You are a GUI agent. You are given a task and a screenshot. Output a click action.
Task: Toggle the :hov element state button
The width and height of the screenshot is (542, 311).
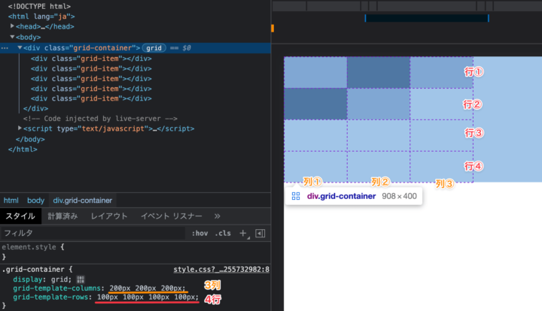click(x=199, y=234)
